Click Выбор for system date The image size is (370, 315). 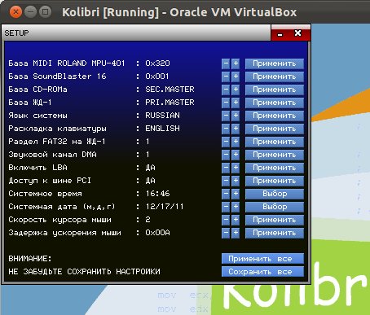(x=275, y=207)
